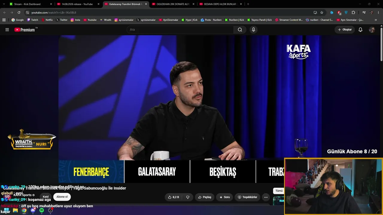Open Chrome media controls icon

pos(364,13)
